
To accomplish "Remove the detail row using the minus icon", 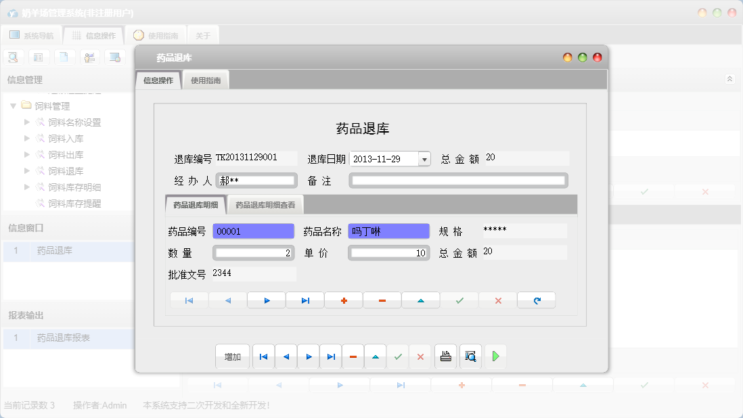I will (382, 300).
